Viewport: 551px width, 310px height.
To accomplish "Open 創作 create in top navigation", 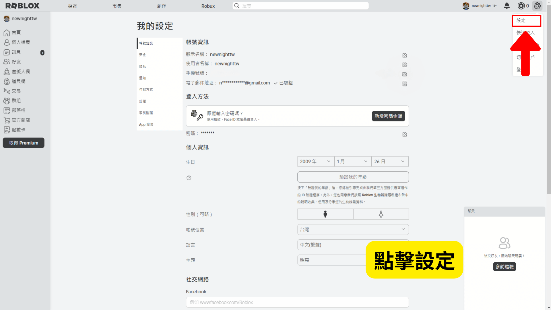I will pyautogui.click(x=161, y=6).
